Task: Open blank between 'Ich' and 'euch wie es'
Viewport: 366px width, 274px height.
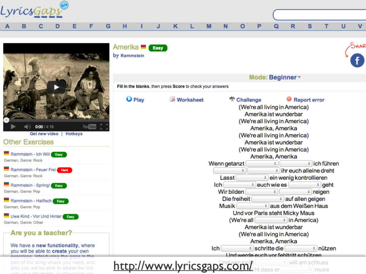Action: tap(239, 185)
